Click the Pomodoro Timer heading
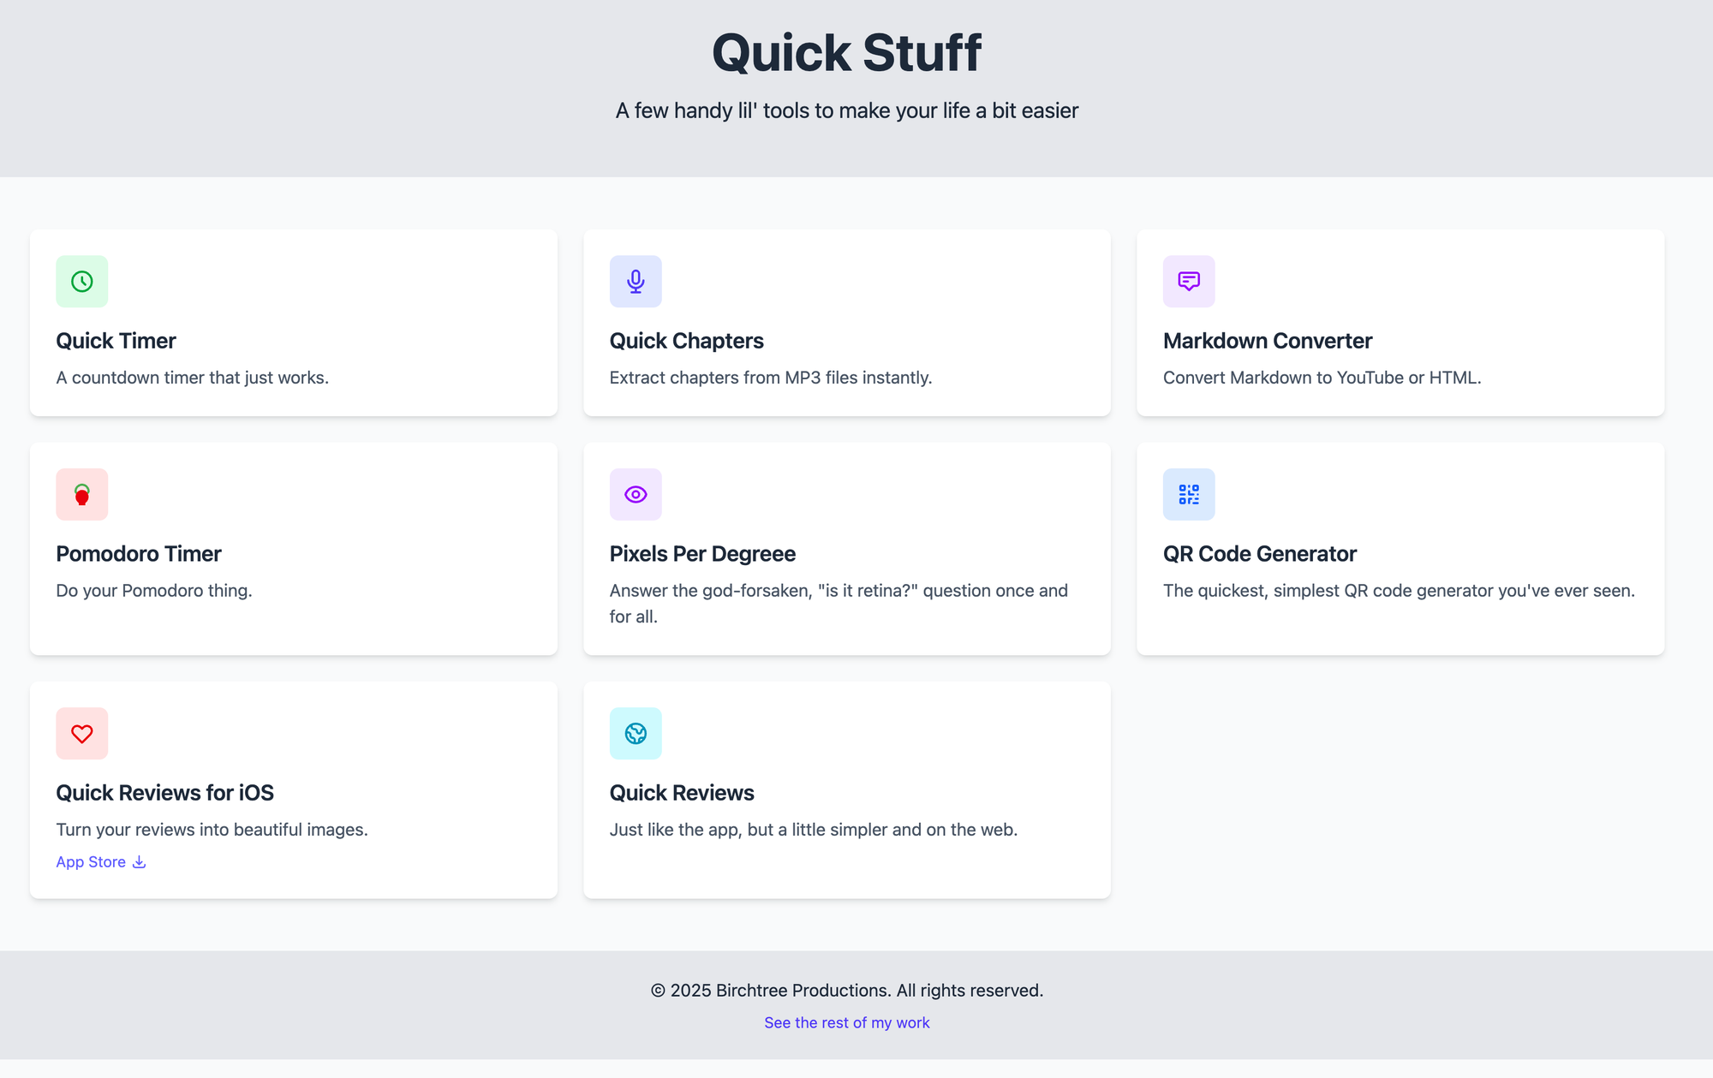Image resolution: width=1713 pixels, height=1078 pixels. tap(139, 554)
